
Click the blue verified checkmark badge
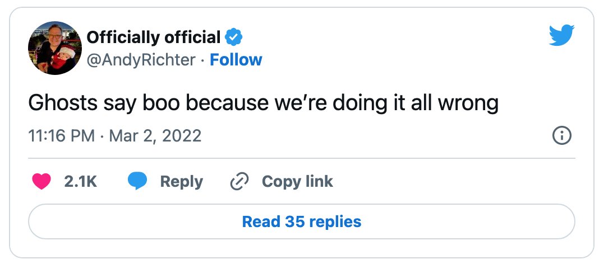coord(233,37)
